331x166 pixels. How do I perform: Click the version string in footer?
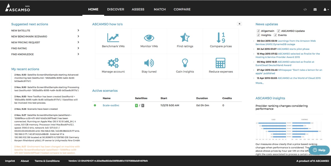(108, 161)
